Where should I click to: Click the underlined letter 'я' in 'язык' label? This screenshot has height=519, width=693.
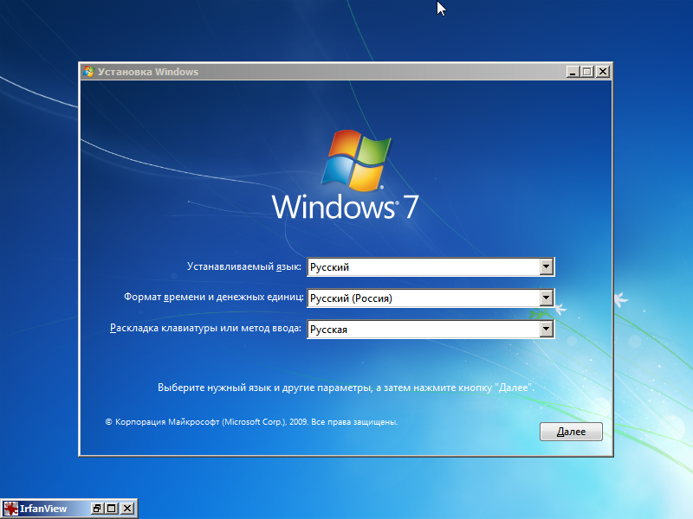click(x=277, y=266)
